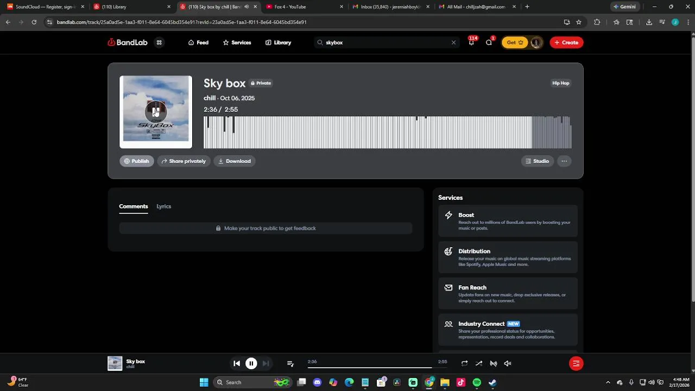
Task: Click the chill artist name
Action: point(210,98)
